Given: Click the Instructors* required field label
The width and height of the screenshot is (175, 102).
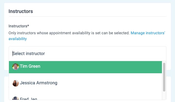Looking at the screenshot, I should (x=19, y=26).
